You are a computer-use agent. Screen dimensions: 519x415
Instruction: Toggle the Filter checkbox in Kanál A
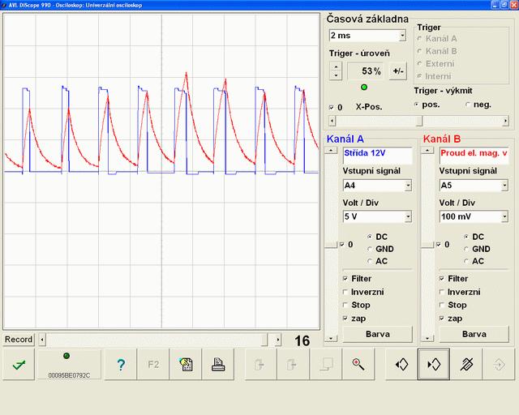(346, 279)
